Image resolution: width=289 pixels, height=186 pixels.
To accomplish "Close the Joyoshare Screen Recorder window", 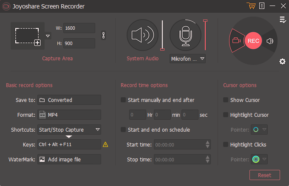I will (x=283, y=6).
